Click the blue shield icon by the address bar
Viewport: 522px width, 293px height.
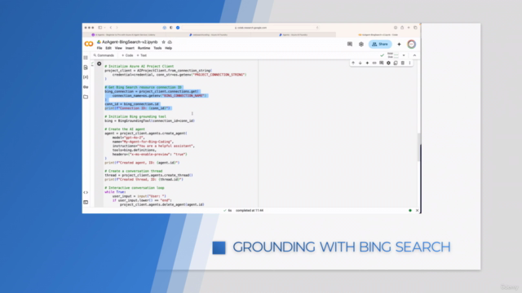178,28
